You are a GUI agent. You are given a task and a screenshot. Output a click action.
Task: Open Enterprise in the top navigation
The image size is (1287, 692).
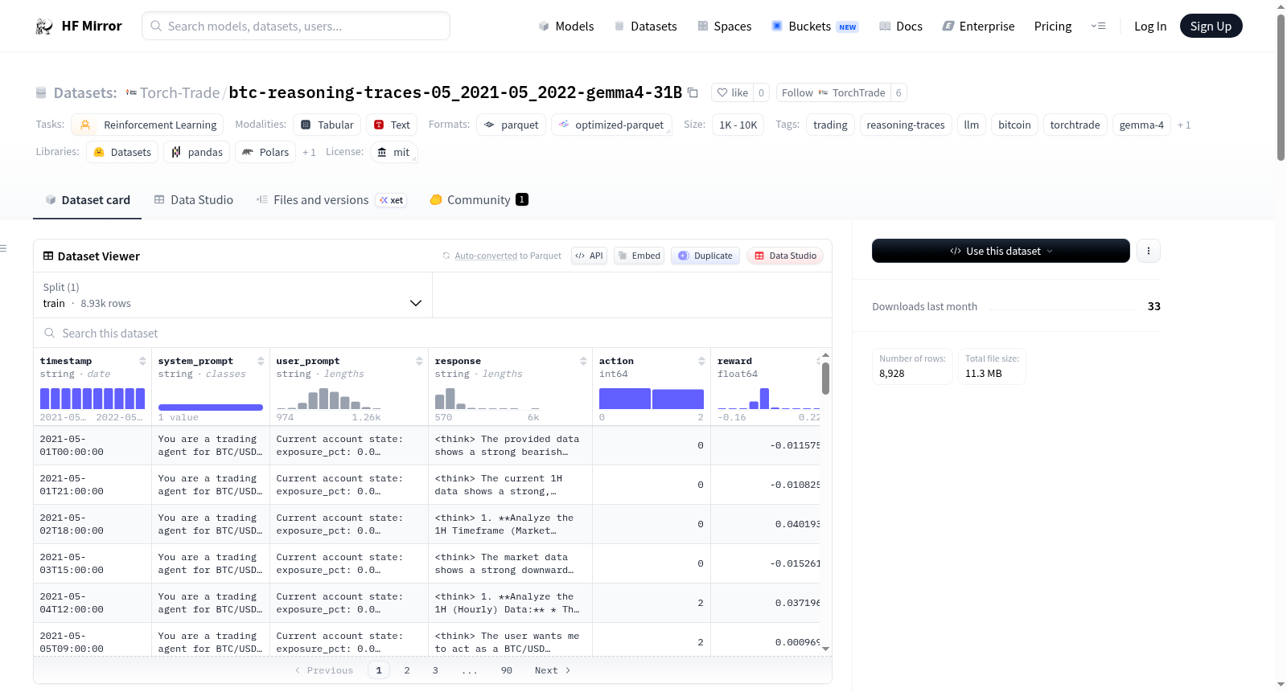978,27
